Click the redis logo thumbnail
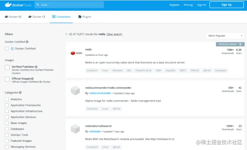This screenshot has width=247, height=150. (76, 53)
